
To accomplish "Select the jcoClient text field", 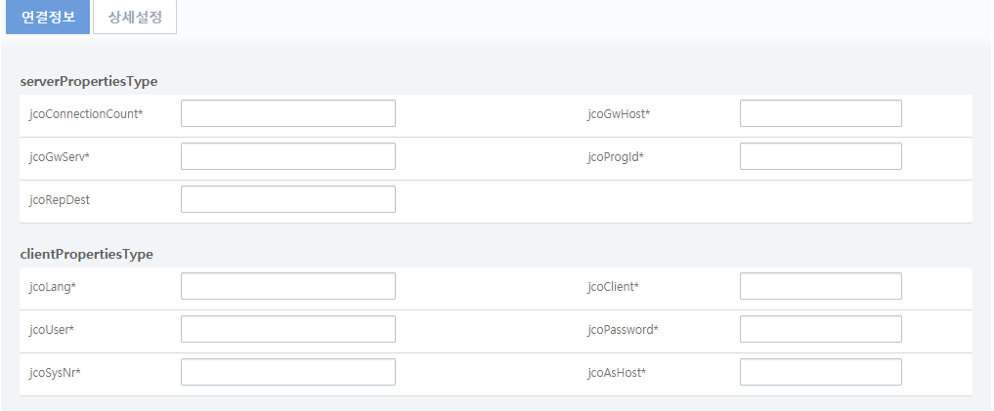I will pyautogui.click(x=820, y=286).
